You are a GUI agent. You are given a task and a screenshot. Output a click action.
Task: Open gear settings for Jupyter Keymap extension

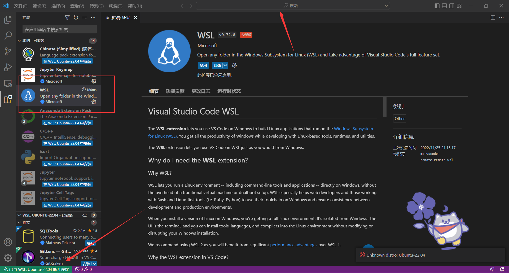[x=94, y=81]
